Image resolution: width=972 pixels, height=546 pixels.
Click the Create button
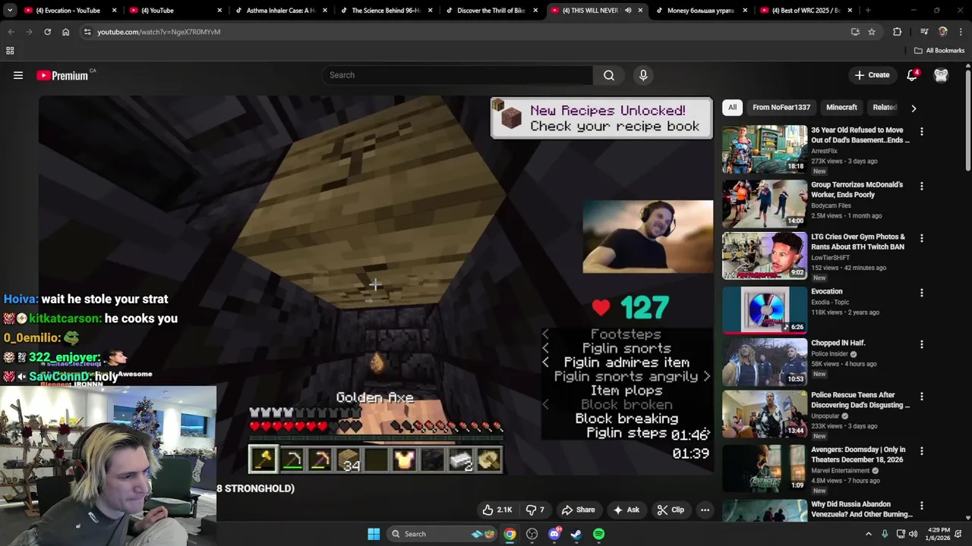[x=872, y=75]
